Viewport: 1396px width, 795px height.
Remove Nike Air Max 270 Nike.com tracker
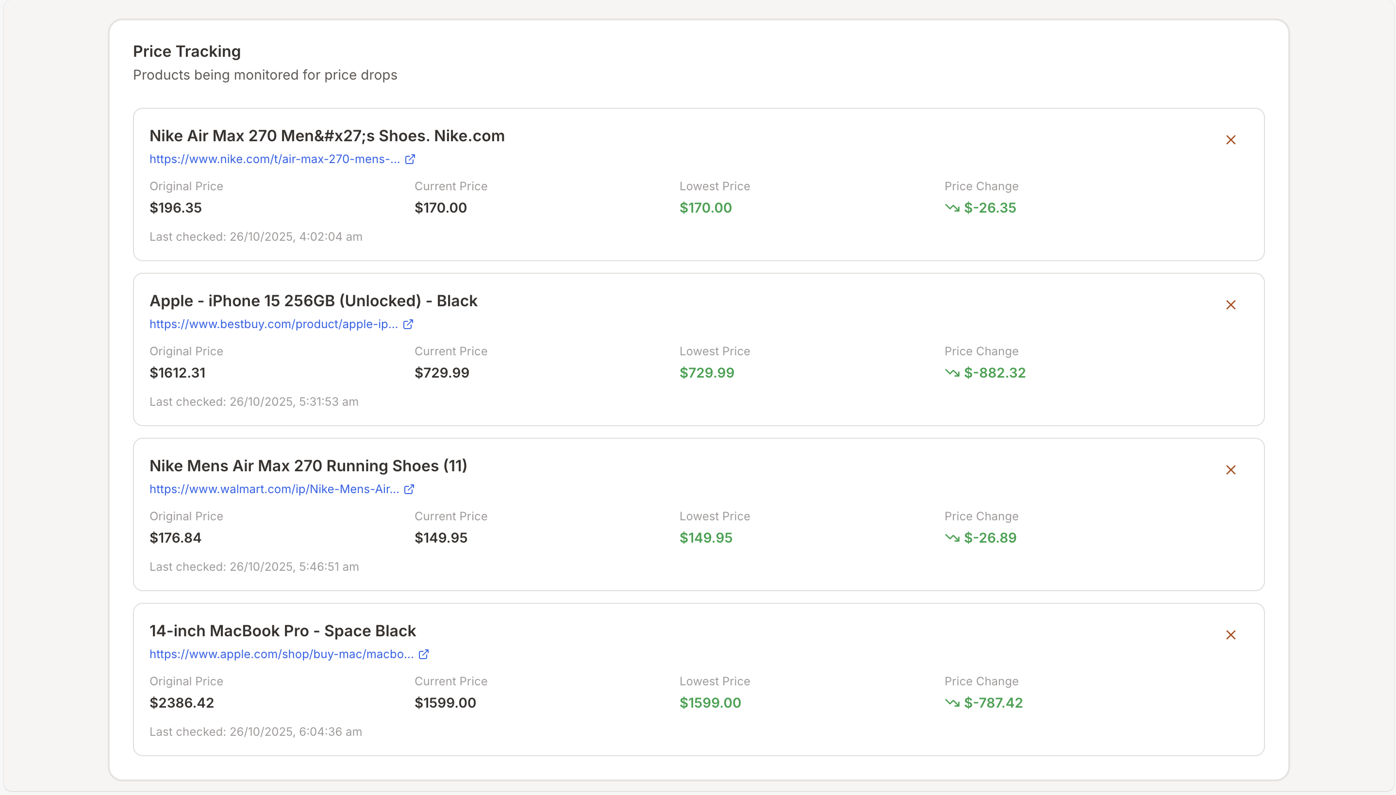point(1230,140)
